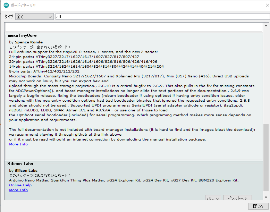Click the ボードマネージャ window title text
270x212 pixels.
click(23, 5)
